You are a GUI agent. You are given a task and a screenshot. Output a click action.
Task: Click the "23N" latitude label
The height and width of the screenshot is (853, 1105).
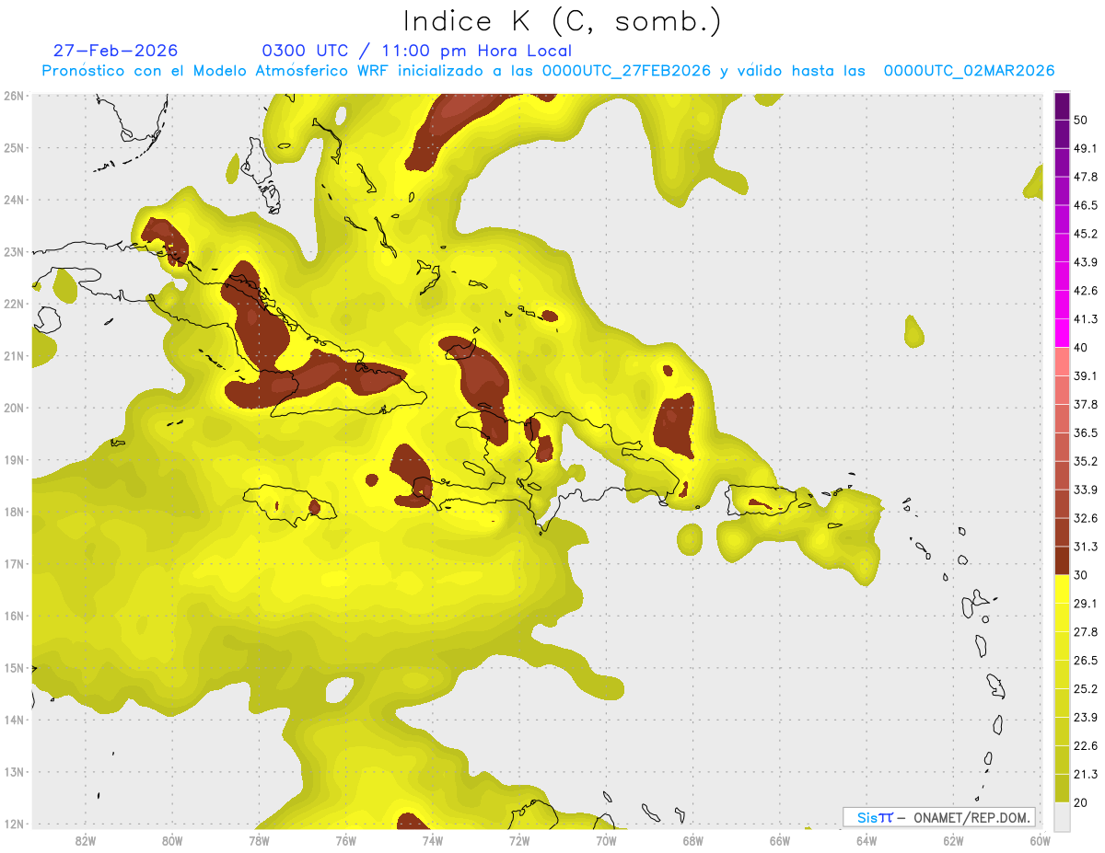pyautogui.click(x=13, y=251)
